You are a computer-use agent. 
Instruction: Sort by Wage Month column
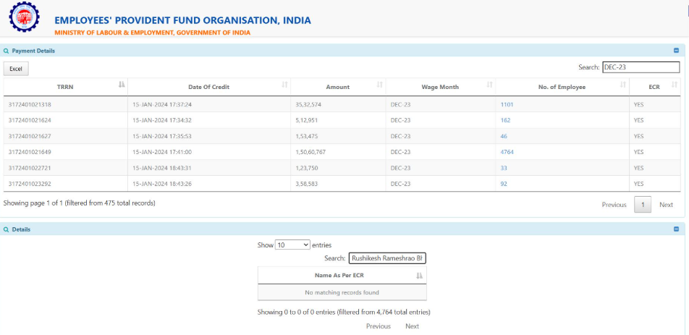click(x=489, y=86)
